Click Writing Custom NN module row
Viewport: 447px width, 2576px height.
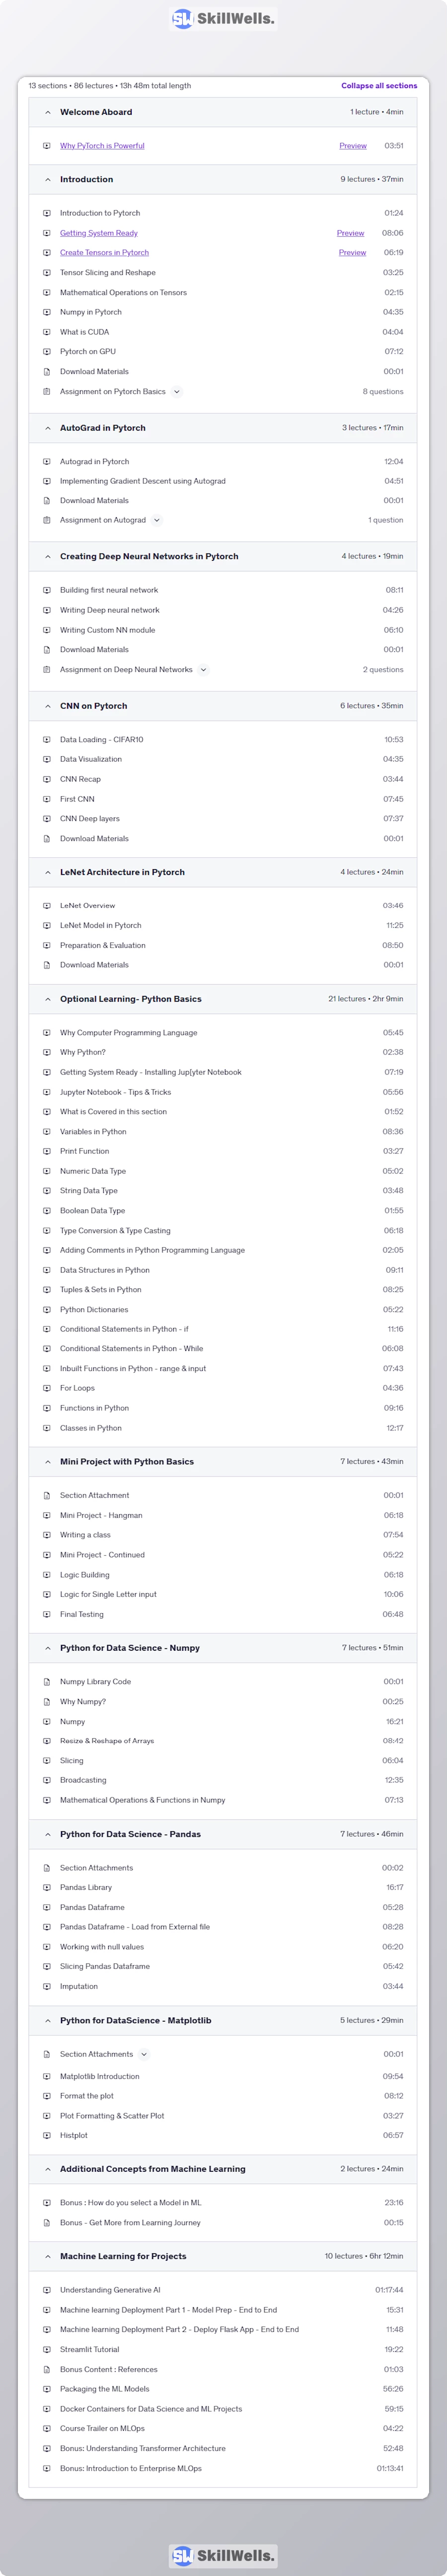223,630
